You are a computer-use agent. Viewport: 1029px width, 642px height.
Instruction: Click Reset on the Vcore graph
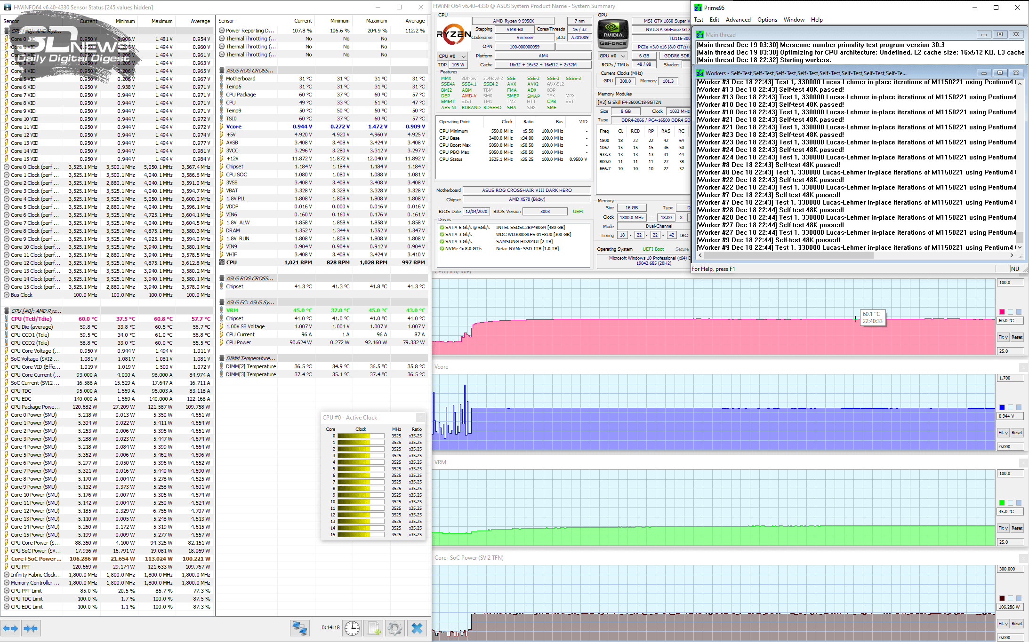coord(1017,433)
